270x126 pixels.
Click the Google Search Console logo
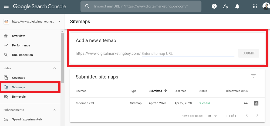(x=40, y=6)
